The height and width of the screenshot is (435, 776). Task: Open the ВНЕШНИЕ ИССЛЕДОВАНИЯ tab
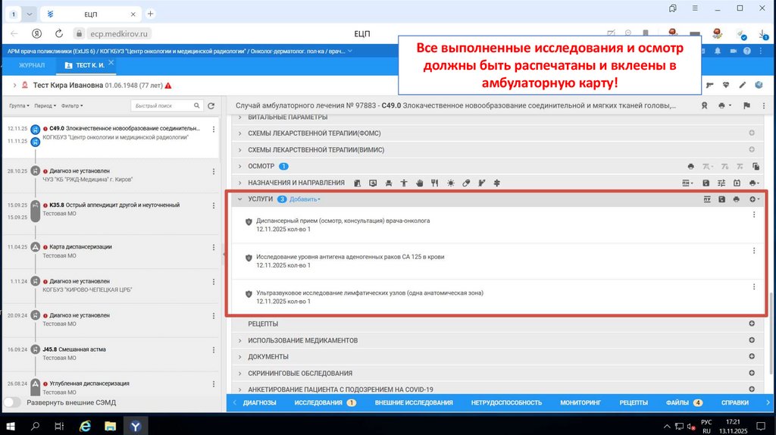[x=414, y=403]
